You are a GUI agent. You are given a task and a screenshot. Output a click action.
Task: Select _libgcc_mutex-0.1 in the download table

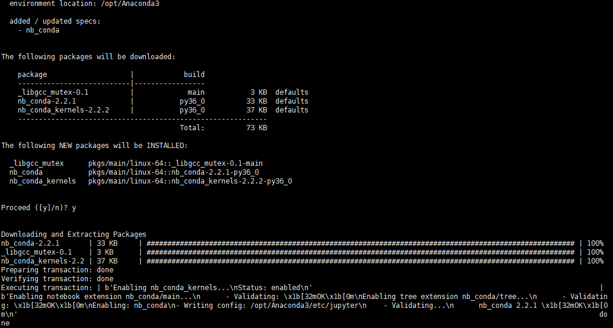point(53,92)
